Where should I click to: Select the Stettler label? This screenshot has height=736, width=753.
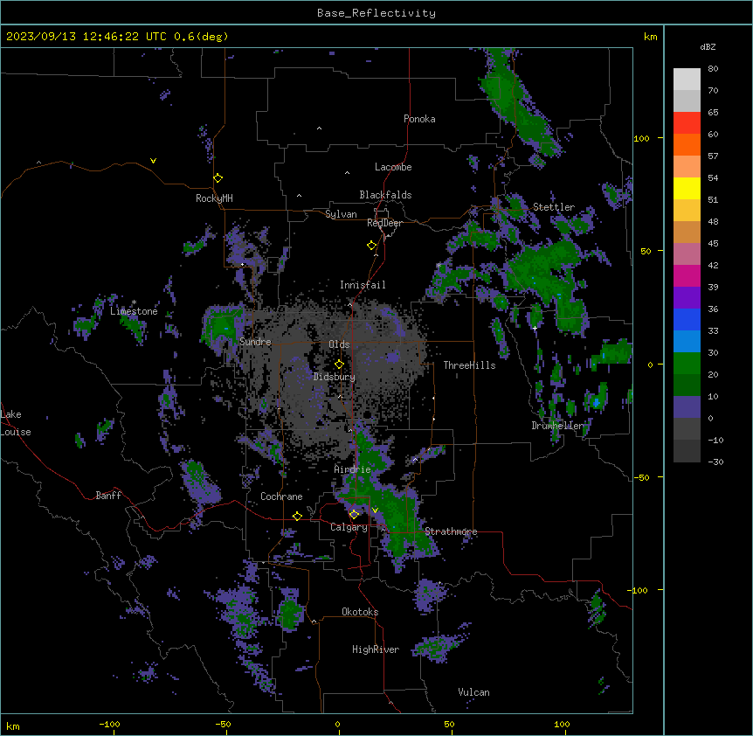pos(553,207)
